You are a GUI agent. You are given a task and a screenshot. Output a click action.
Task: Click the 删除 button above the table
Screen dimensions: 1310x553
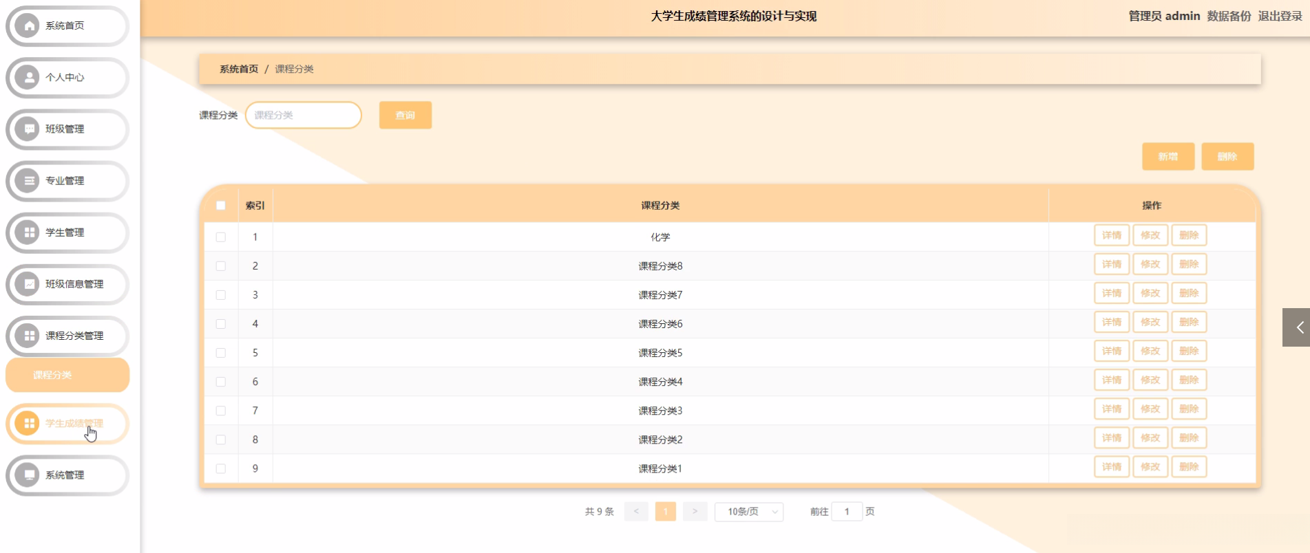[1227, 156]
